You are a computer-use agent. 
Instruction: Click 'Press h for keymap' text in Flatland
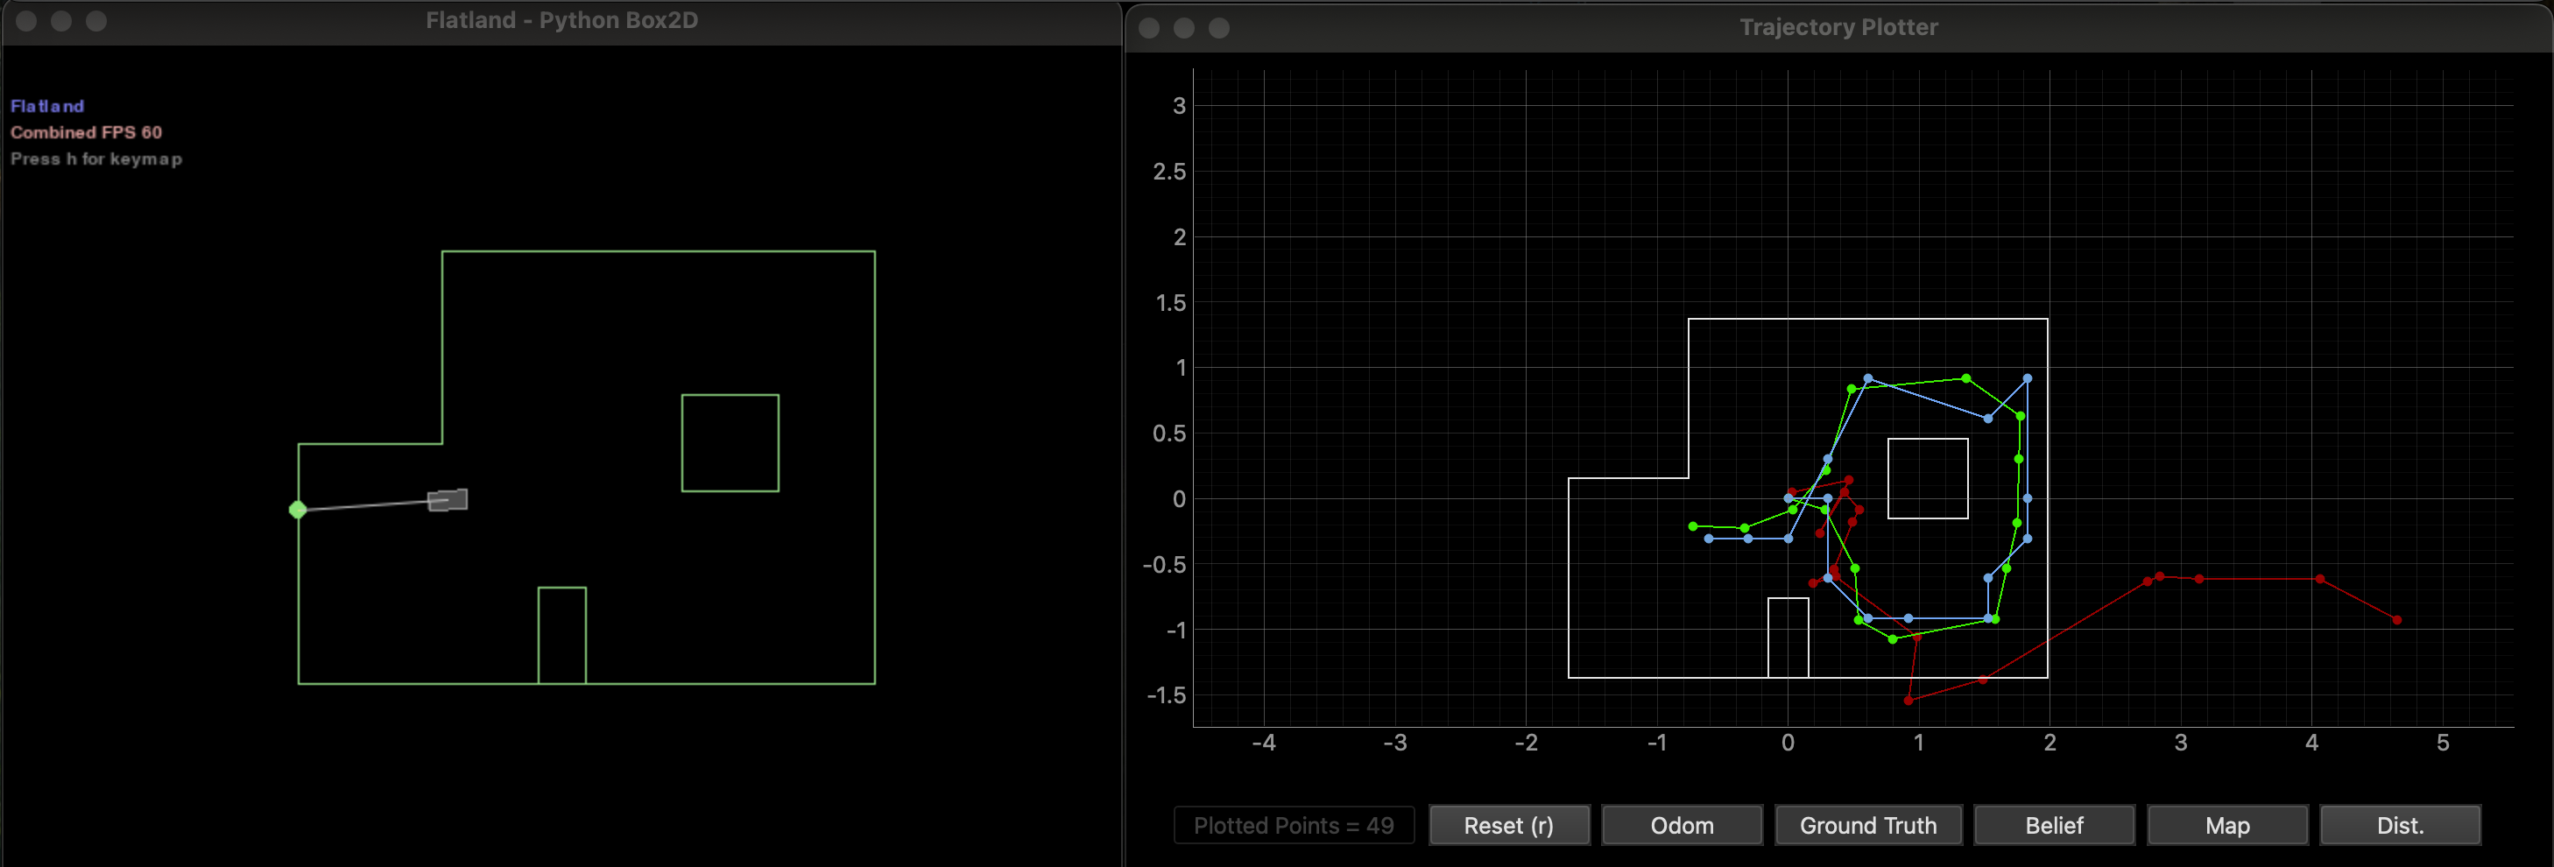[x=96, y=159]
